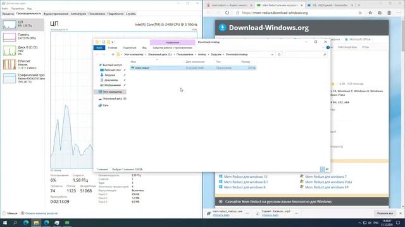Image resolution: width=405 pixels, height=227 pixels.
Task: Open the Вид menu in Task Manager
Action: 30,8
